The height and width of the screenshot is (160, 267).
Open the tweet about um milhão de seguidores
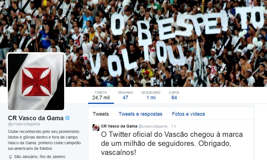pyautogui.click(x=172, y=143)
